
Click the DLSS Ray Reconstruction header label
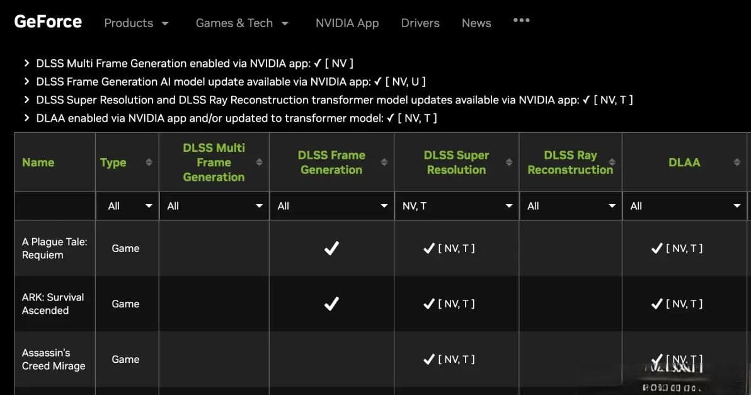[x=570, y=163]
